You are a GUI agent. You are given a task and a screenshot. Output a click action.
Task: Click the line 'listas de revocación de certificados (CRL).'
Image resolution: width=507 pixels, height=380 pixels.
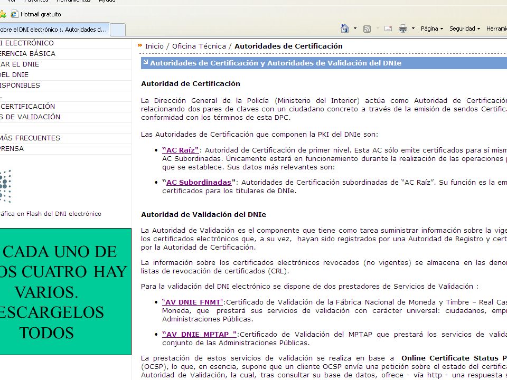[215, 271]
